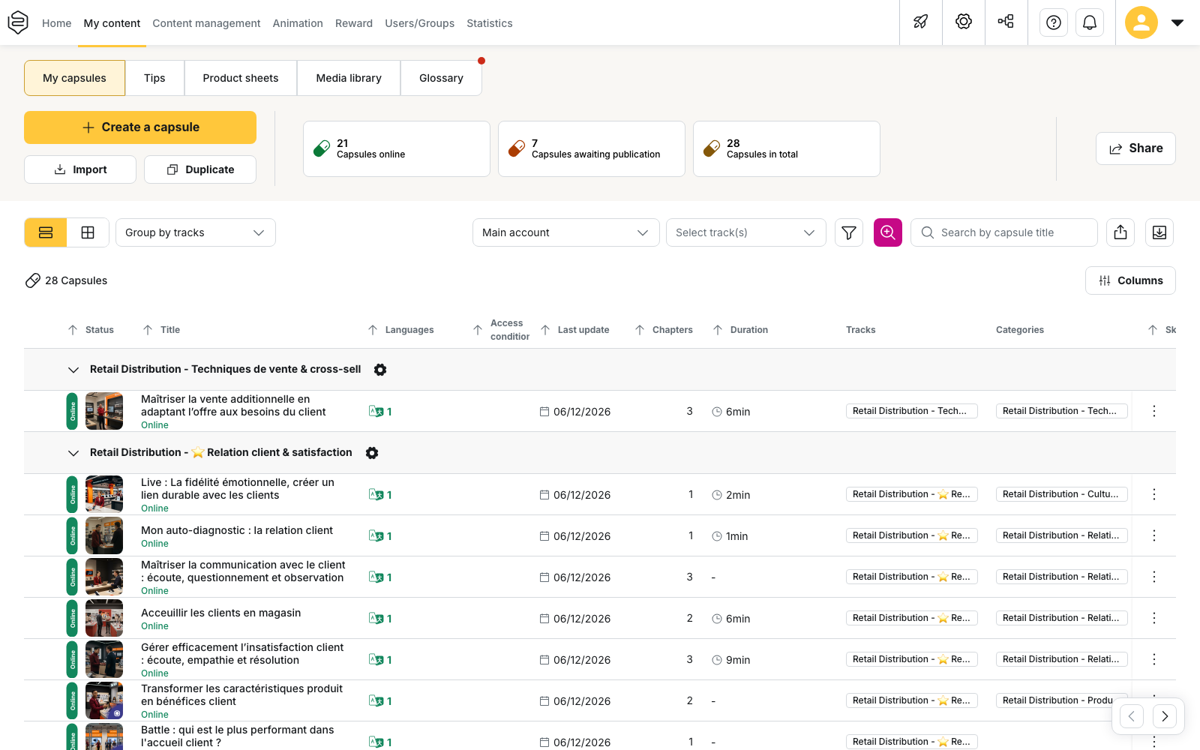The image size is (1200, 750).
Task: Click Sort by Title column header
Action: point(161,330)
